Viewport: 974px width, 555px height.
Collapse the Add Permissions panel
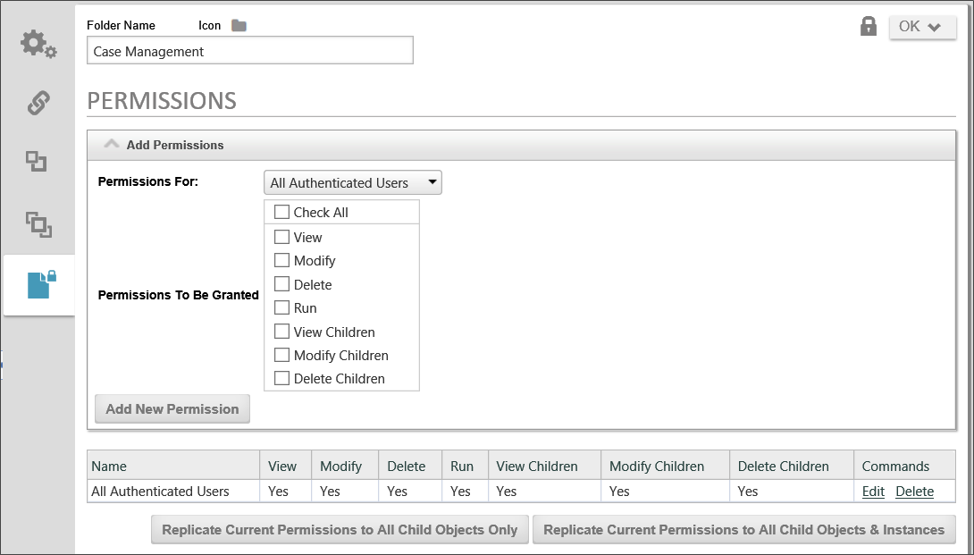112,145
